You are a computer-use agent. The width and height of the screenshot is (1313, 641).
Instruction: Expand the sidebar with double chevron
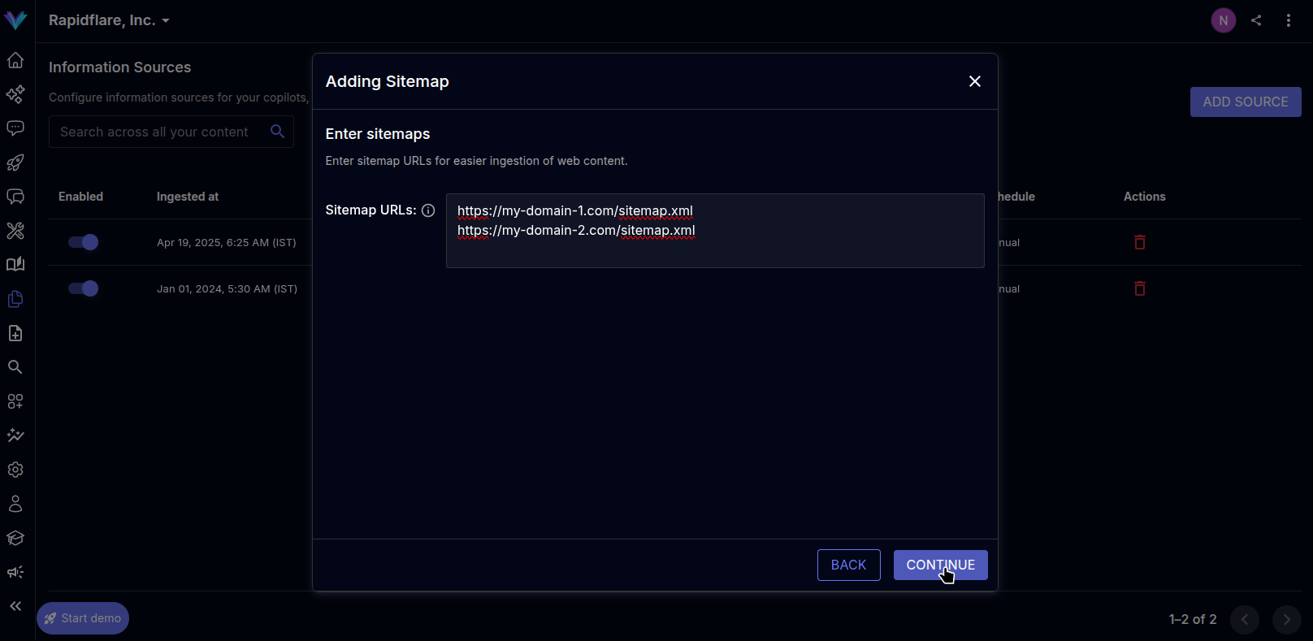pyautogui.click(x=15, y=606)
